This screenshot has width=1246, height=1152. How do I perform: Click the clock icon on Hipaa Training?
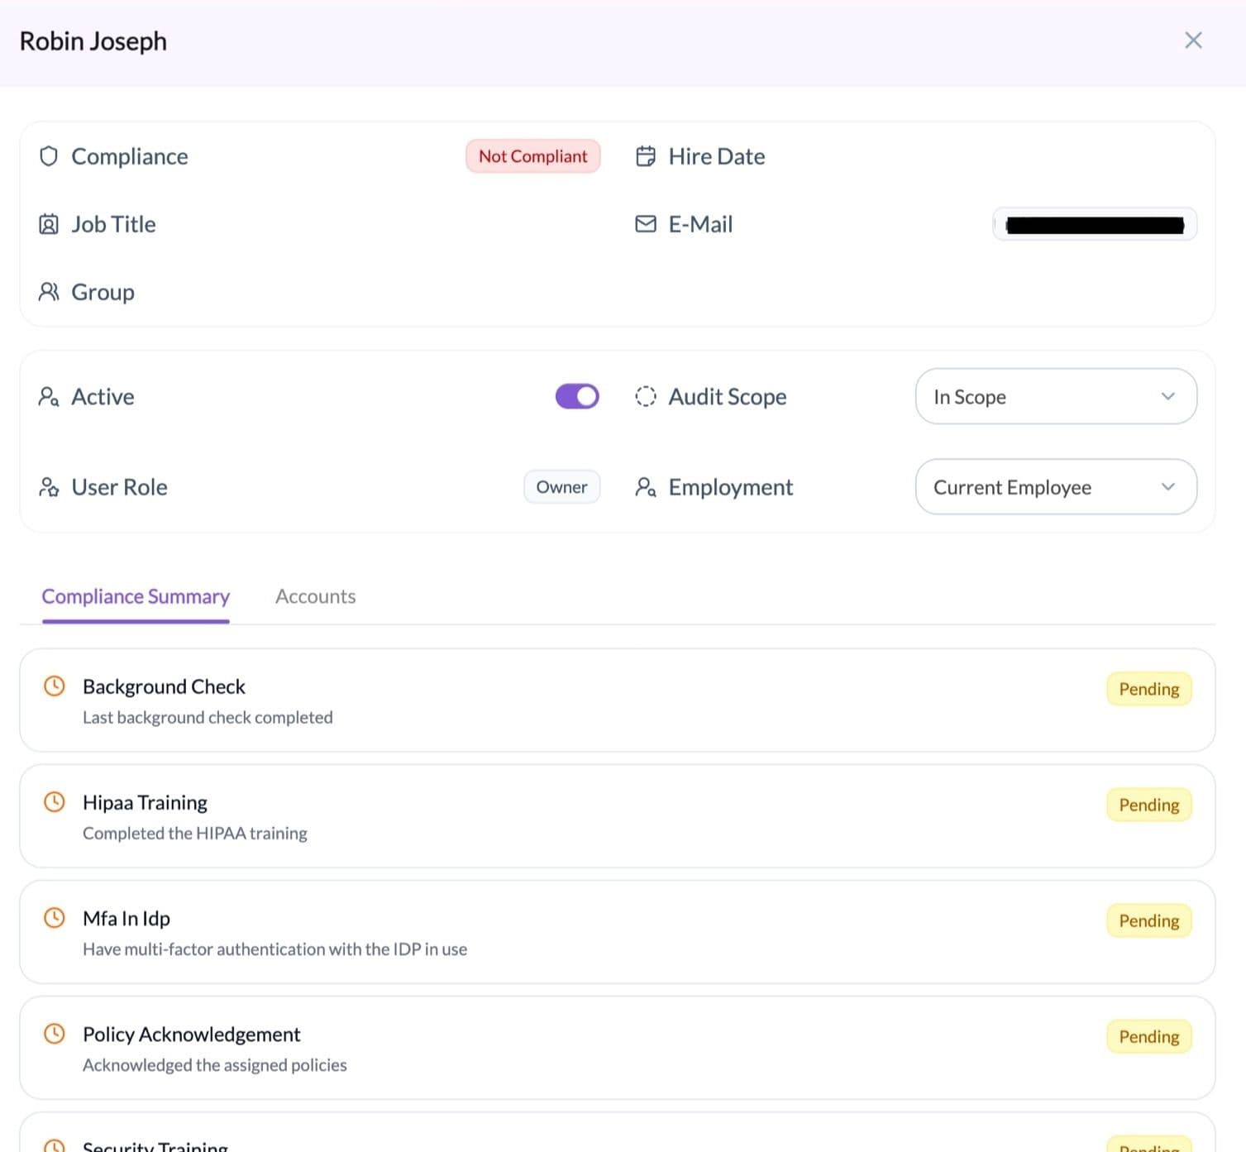tap(55, 802)
